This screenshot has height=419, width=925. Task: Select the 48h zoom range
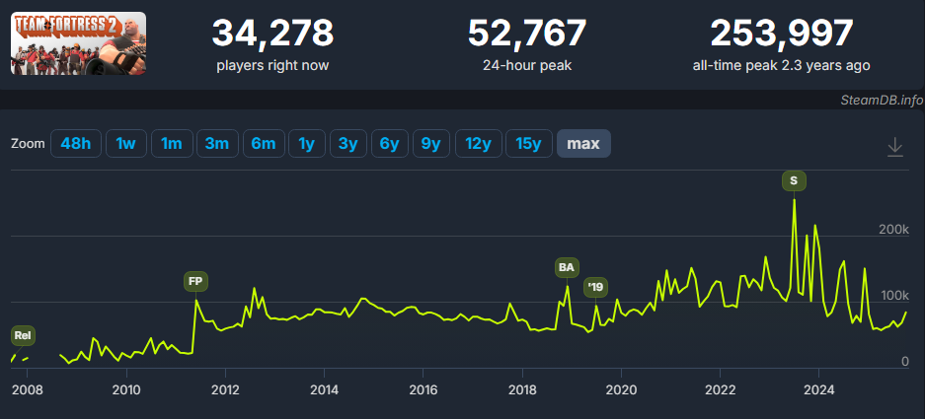pyautogui.click(x=76, y=144)
